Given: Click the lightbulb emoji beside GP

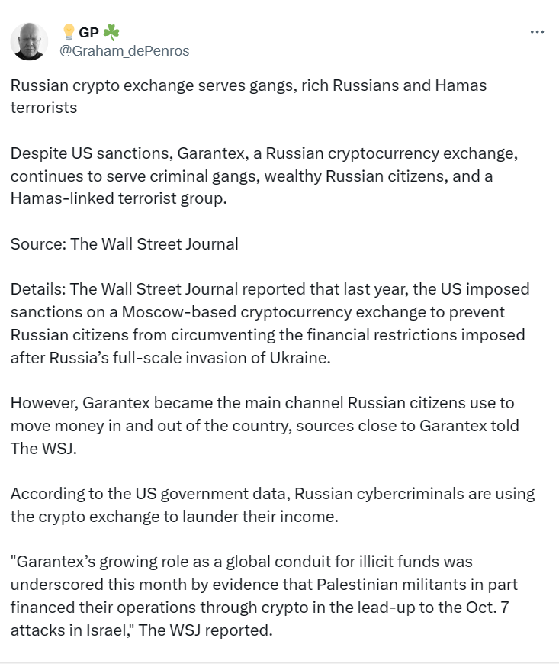Looking at the screenshot, I should (69, 32).
